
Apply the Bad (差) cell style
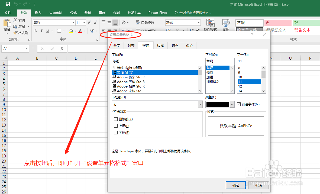278,23
